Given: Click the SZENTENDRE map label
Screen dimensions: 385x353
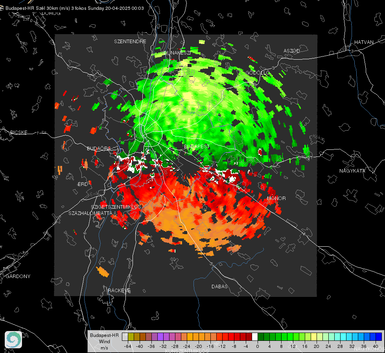Looking at the screenshot, I should (130, 42).
